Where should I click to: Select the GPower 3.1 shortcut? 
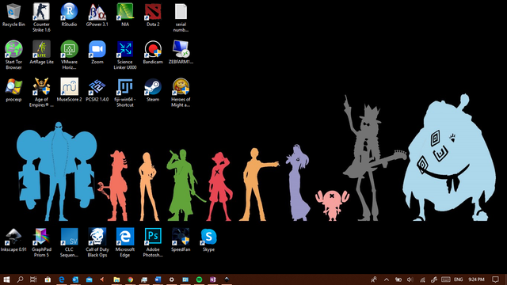[97, 15]
